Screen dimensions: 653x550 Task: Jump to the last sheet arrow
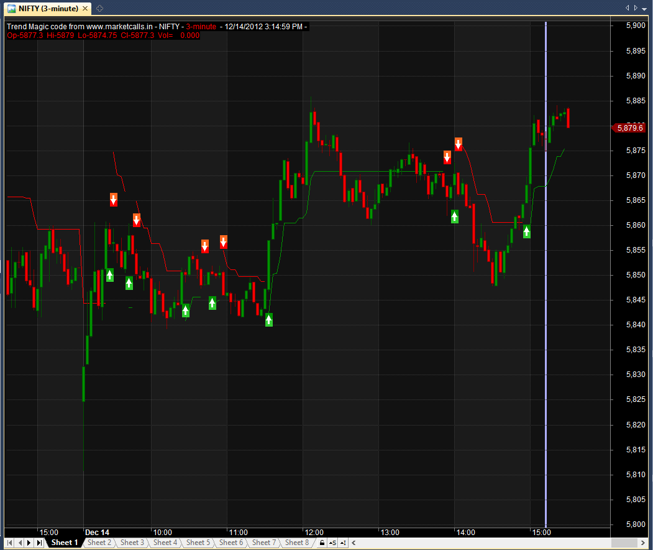(x=39, y=543)
